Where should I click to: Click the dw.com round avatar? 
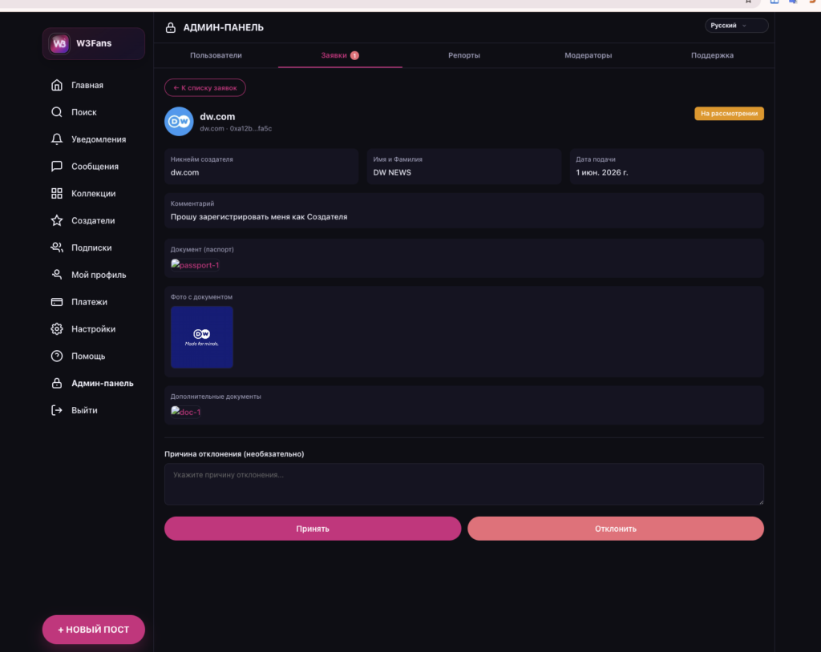point(179,122)
